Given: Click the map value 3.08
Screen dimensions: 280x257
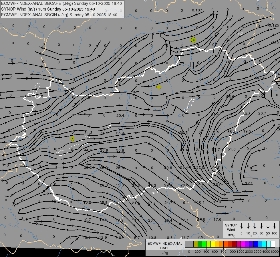Looking at the screenshot, I should click(x=249, y=184).
